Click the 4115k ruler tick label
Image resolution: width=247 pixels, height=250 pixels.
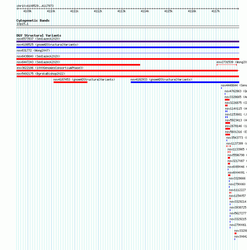click(168, 11)
